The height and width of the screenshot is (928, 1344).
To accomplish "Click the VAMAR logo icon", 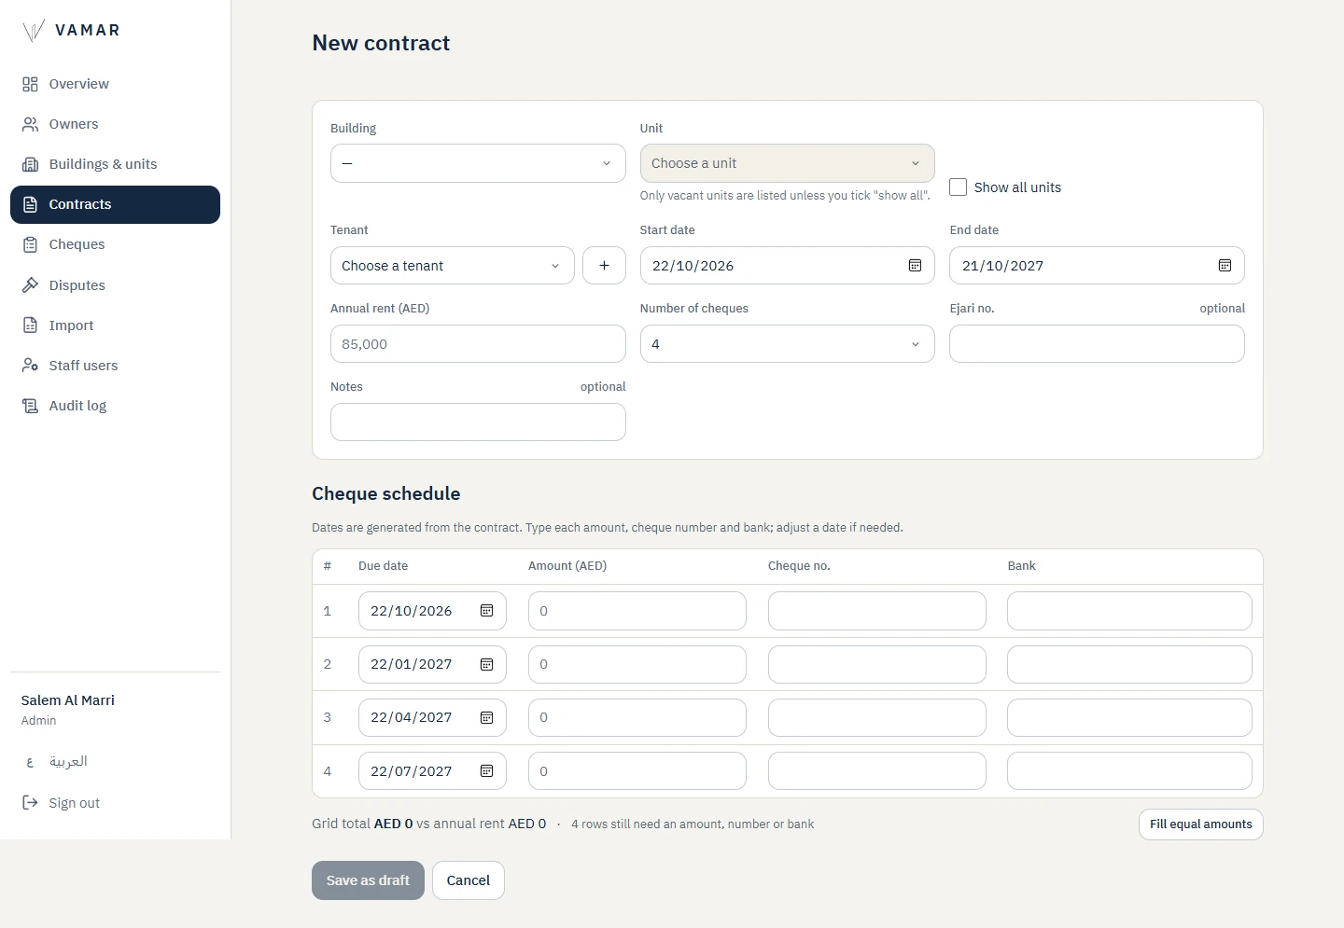I will (x=33, y=31).
